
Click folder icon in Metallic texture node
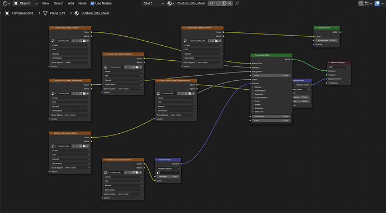pos(137,67)
